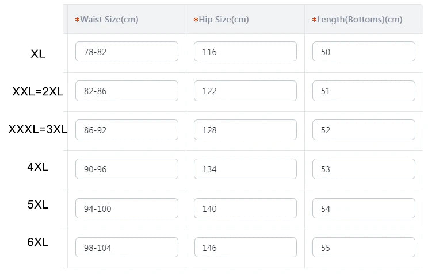The width and height of the screenshot is (428, 274).
Task: Click the 3XL hip size 128 input
Action: tap(245, 130)
